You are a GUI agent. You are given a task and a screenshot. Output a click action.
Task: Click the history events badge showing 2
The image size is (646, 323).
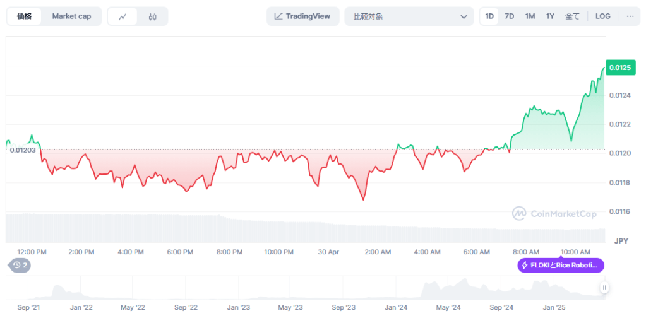[20, 266]
